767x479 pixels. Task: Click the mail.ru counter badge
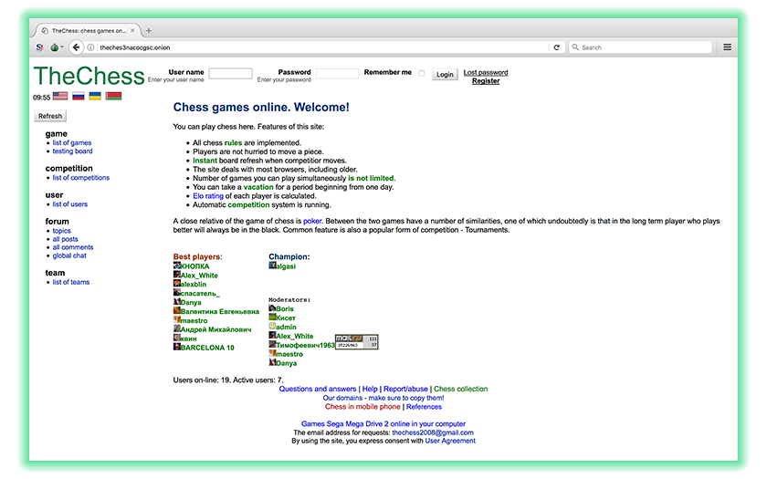(x=357, y=341)
